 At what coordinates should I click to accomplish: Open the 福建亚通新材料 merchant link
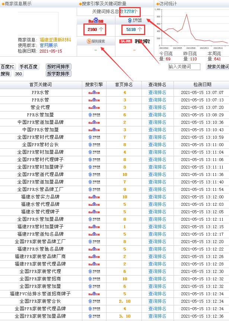pos(55,40)
